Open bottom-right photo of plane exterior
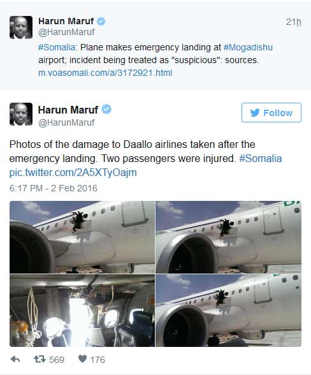 [229, 311]
